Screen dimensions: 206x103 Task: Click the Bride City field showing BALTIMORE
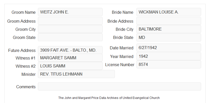click(x=169, y=29)
